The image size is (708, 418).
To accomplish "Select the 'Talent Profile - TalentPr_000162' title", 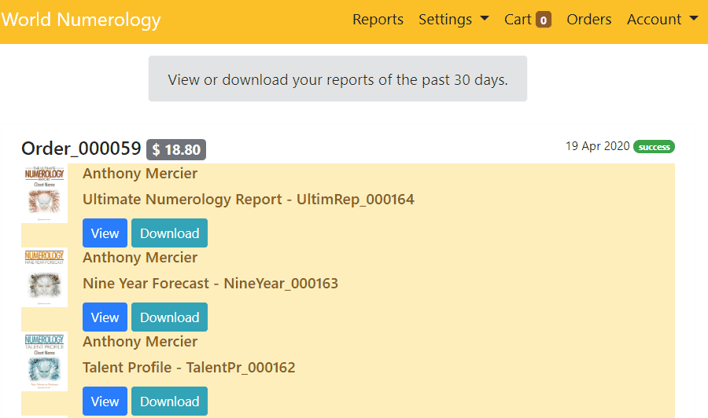I will (x=189, y=368).
